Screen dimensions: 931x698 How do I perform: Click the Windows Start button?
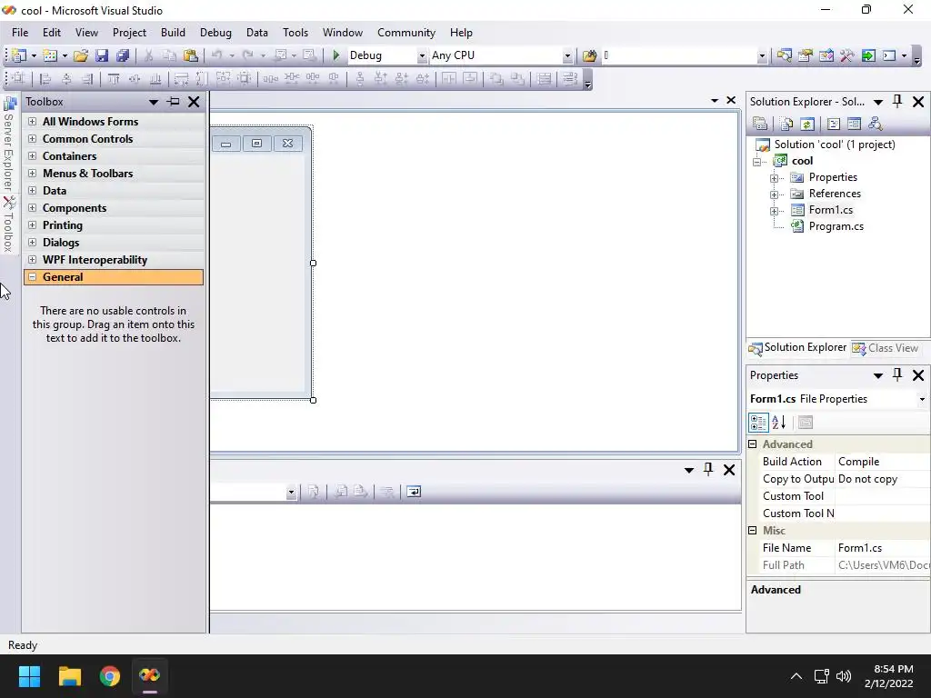pyautogui.click(x=29, y=675)
